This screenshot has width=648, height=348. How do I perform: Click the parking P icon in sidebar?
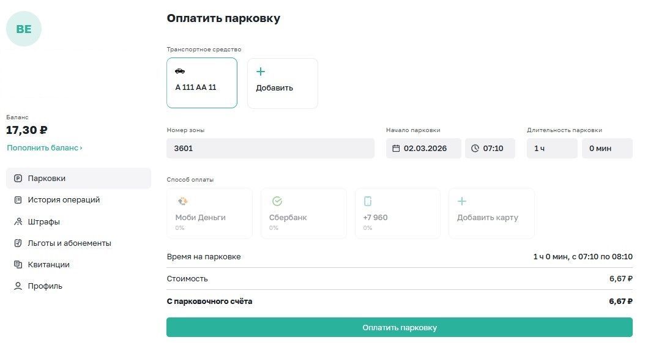[18, 179]
